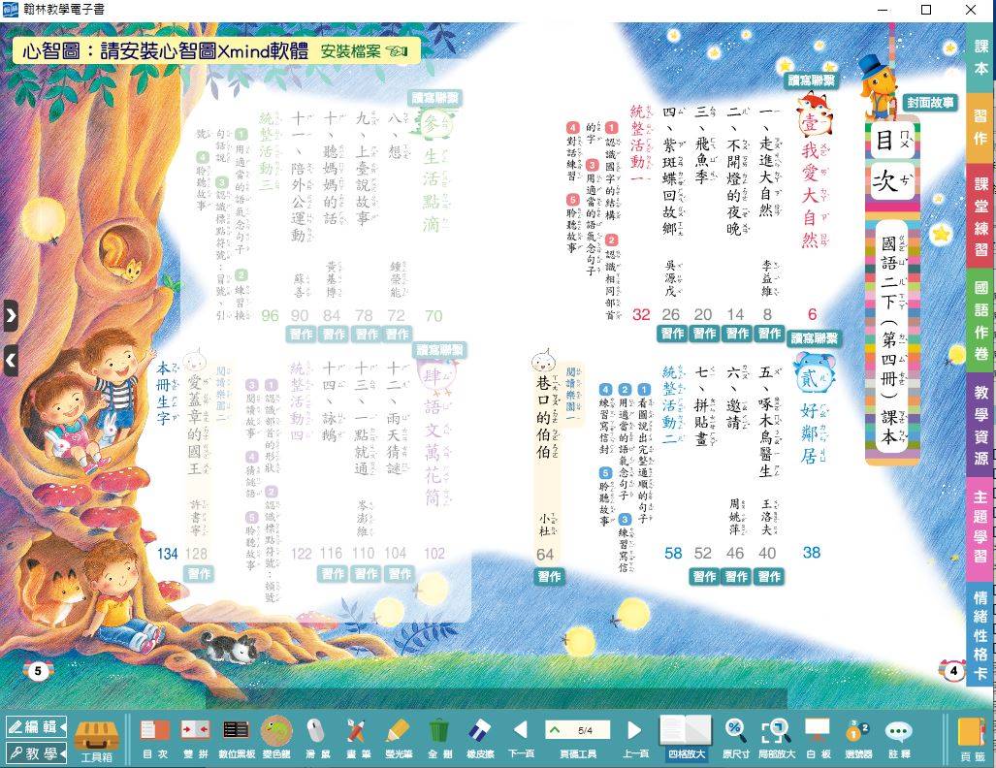This screenshot has width=996, height=768.
Task: Switch to the 課本 side tab
Action: [x=981, y=57]
